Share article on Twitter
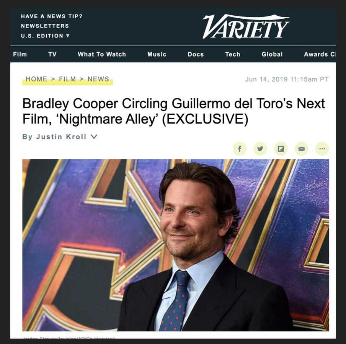Viewport: 346px width, 344px height. coord(260,149)
